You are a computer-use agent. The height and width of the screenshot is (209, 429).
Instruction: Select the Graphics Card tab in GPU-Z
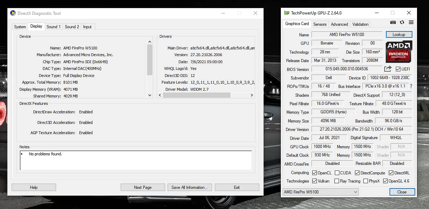297,24
